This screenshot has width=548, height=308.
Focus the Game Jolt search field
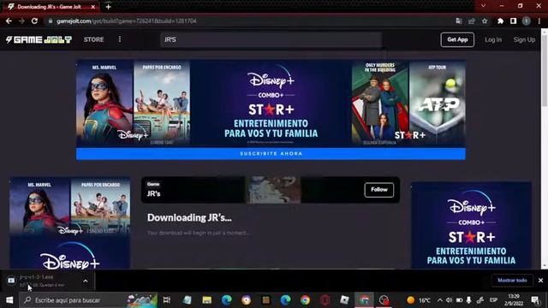click(x=271, y=39)
